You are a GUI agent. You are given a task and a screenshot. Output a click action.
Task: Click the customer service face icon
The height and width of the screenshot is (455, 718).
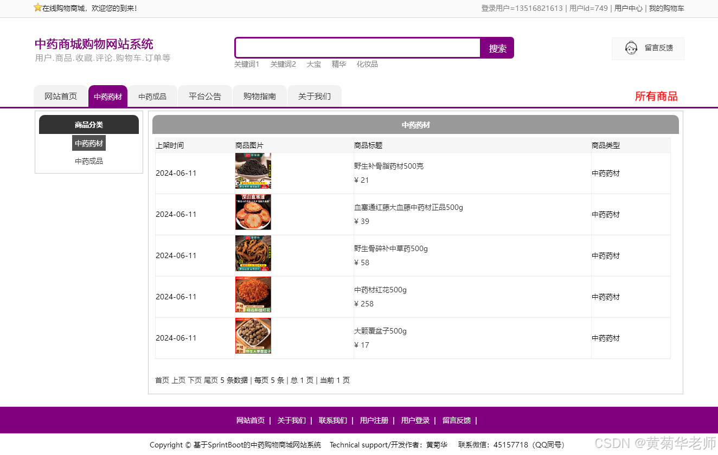point(631,48)
